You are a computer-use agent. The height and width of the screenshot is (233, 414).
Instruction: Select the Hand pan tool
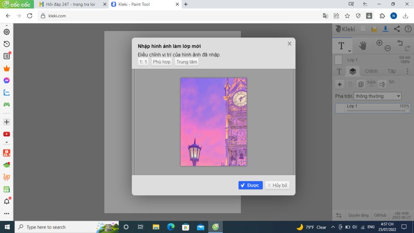pyautogui.click(x=363, y=45)
